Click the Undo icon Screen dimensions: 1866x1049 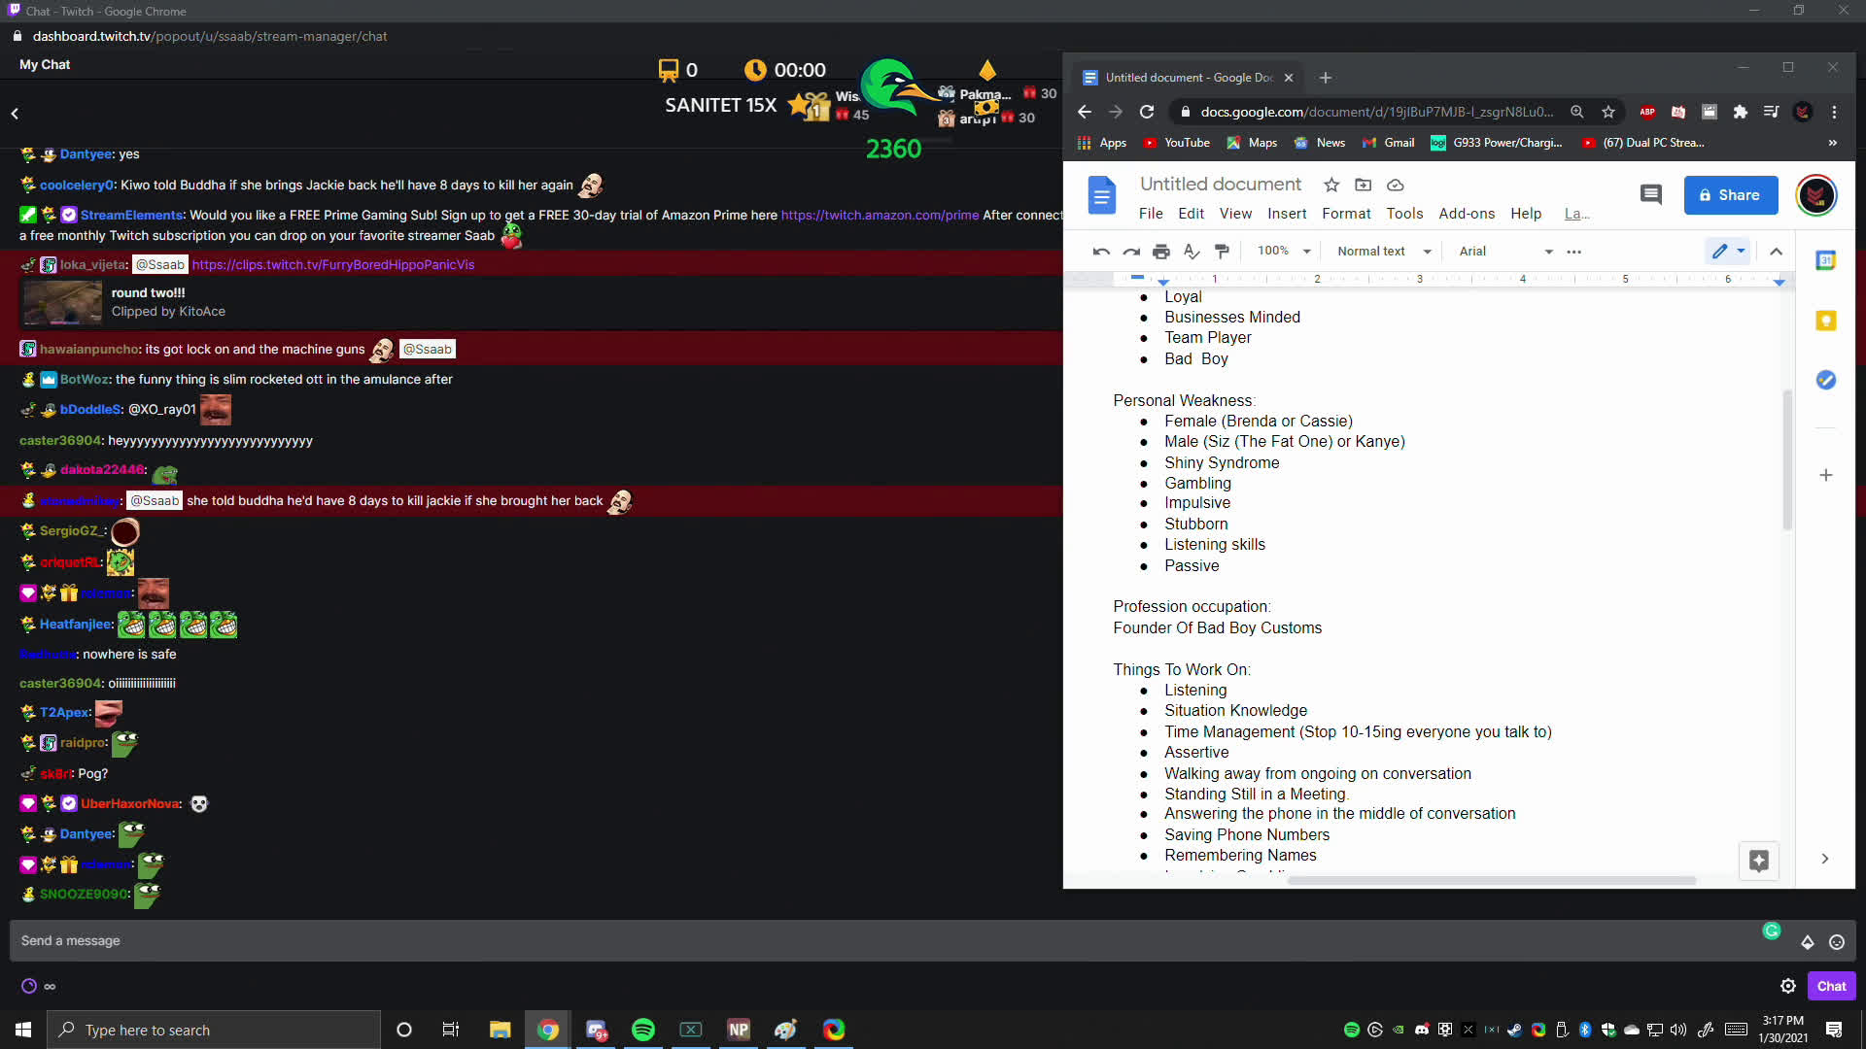tap(1100, 251)
